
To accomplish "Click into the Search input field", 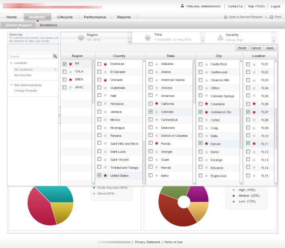I will coord(31,57).
